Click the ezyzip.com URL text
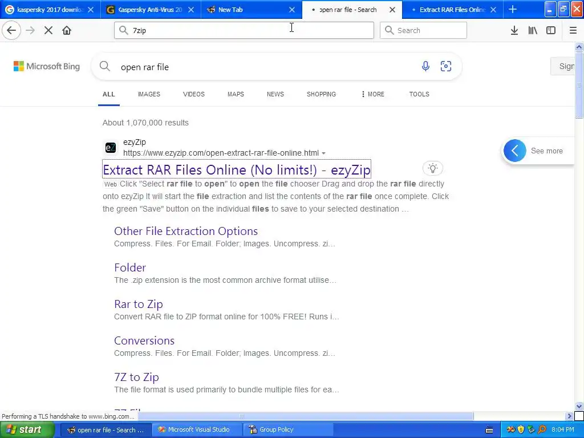This screenshot has height=438, width=584. (221, 153)
